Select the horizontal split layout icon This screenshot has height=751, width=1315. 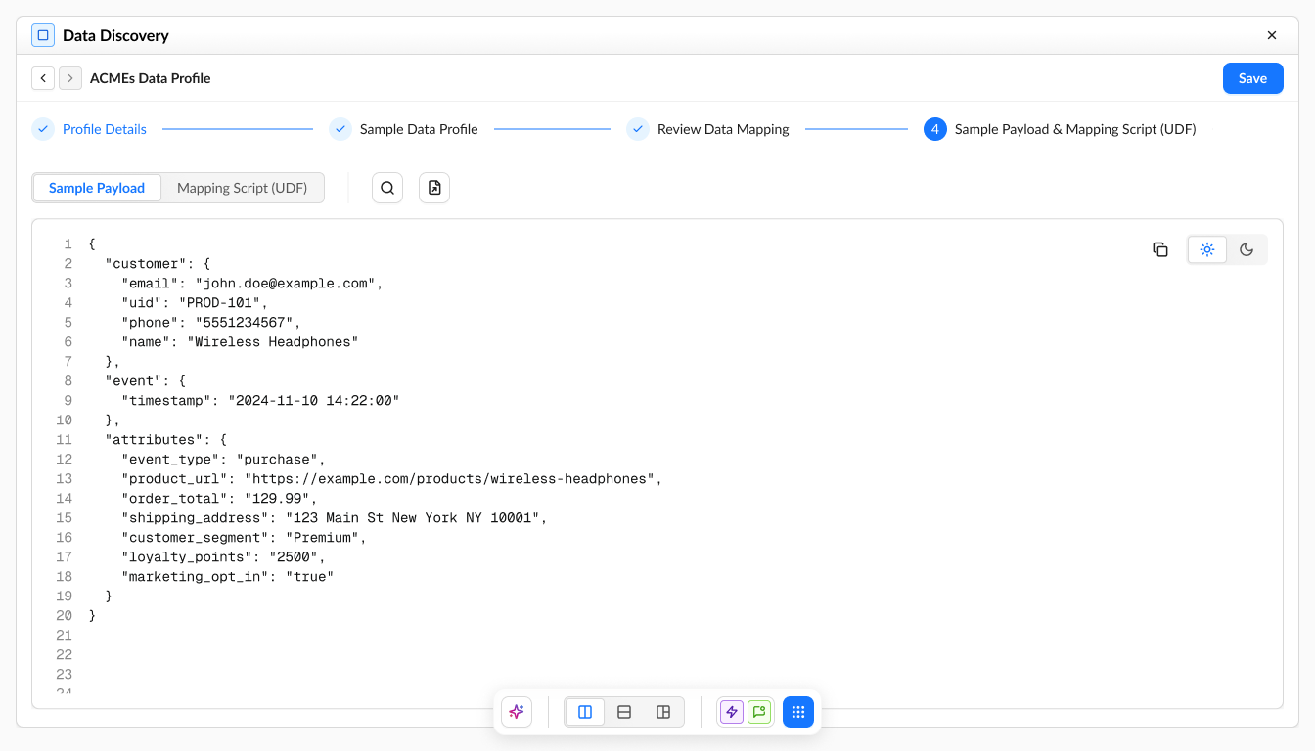point(624,712)
